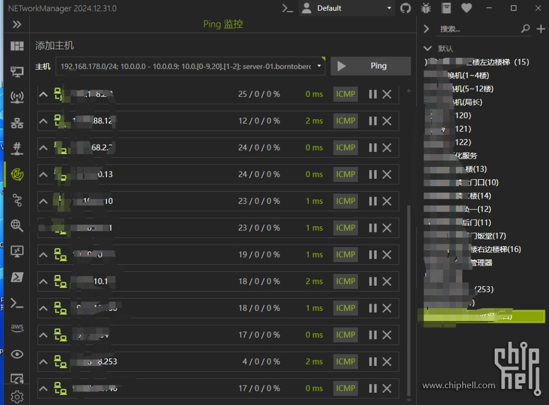Open the WiFi tool in sidebar
The image size is (549, 405).
tap(17, 97)
